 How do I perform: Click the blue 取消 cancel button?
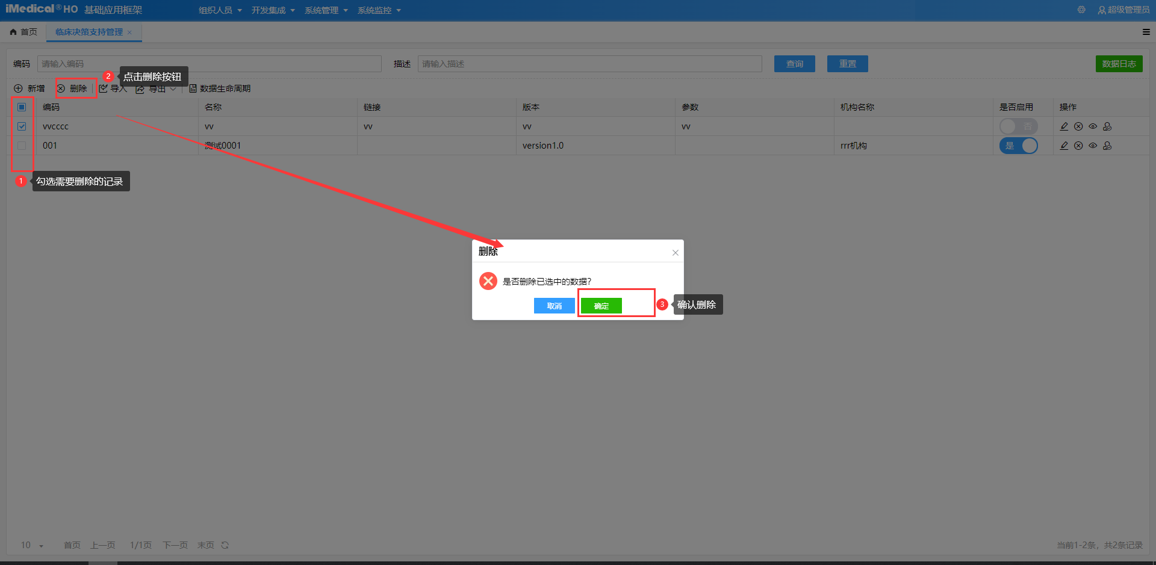554,306
